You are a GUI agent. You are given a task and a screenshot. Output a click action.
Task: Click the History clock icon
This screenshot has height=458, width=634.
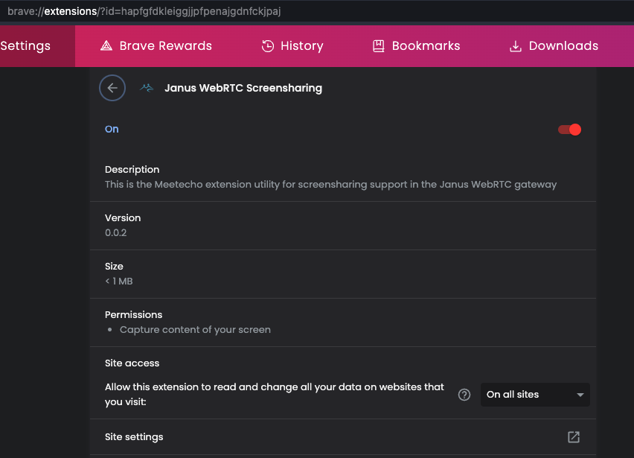268,46
